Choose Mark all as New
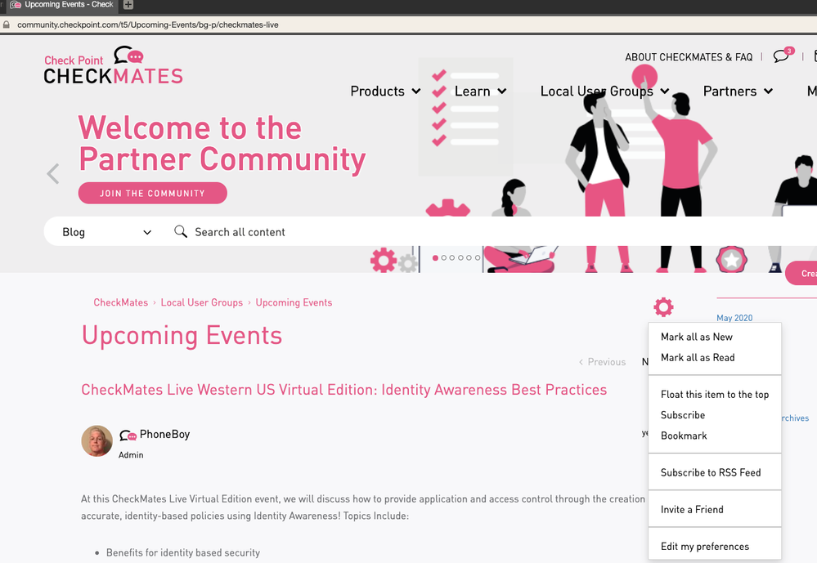817x563 pixels. [697, 337]
